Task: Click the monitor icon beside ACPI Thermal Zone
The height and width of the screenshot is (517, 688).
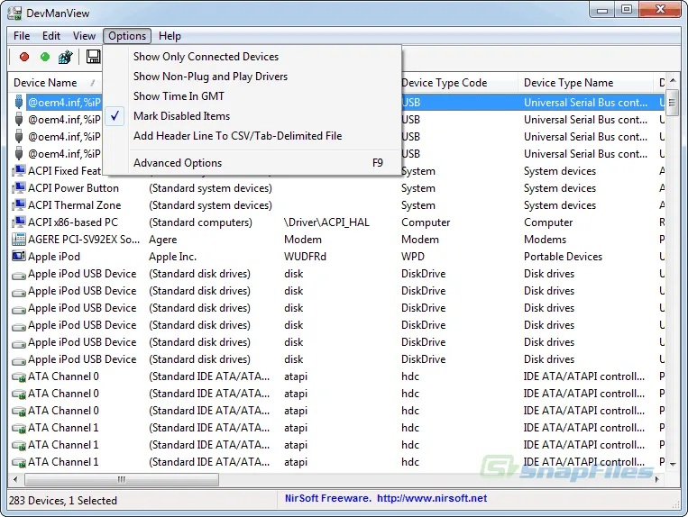Action: (x=19, y=205)
